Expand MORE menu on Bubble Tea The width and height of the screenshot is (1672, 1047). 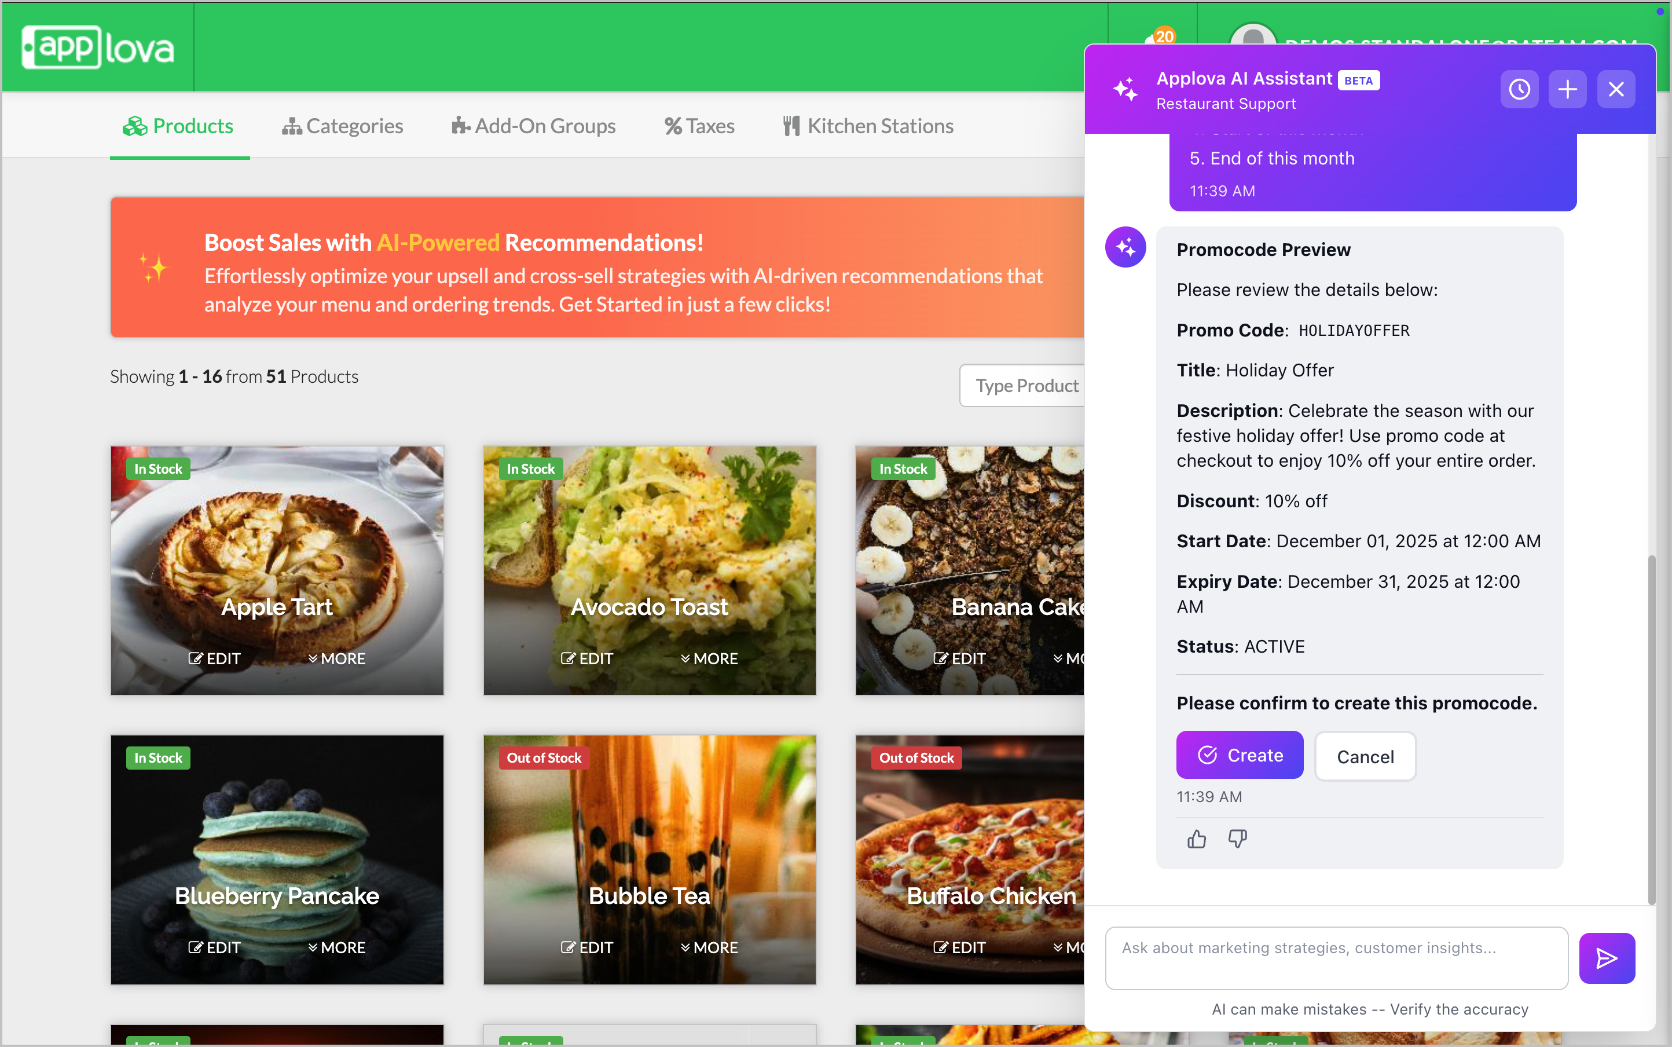tap(709, 947)
